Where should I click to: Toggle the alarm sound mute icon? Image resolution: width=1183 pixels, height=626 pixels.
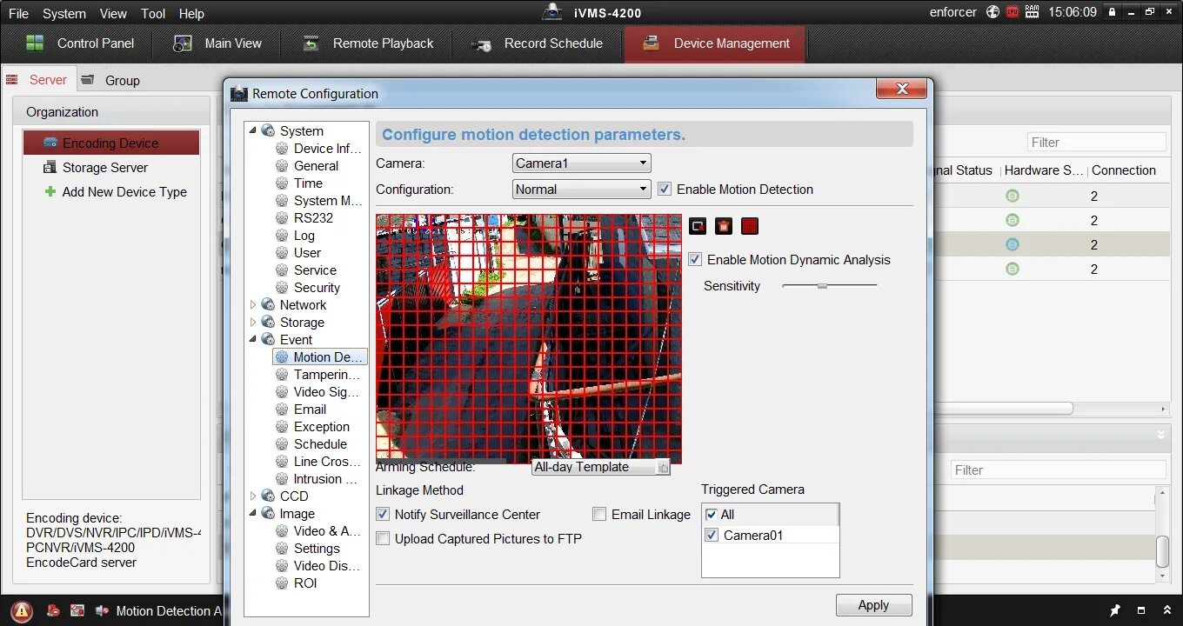(x=102, y=611)
